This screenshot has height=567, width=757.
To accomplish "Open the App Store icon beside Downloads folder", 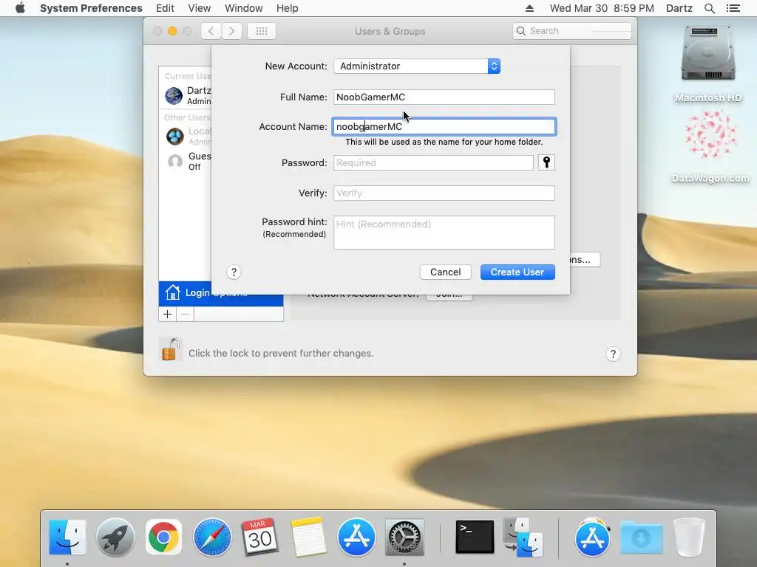I will [592, 537].
